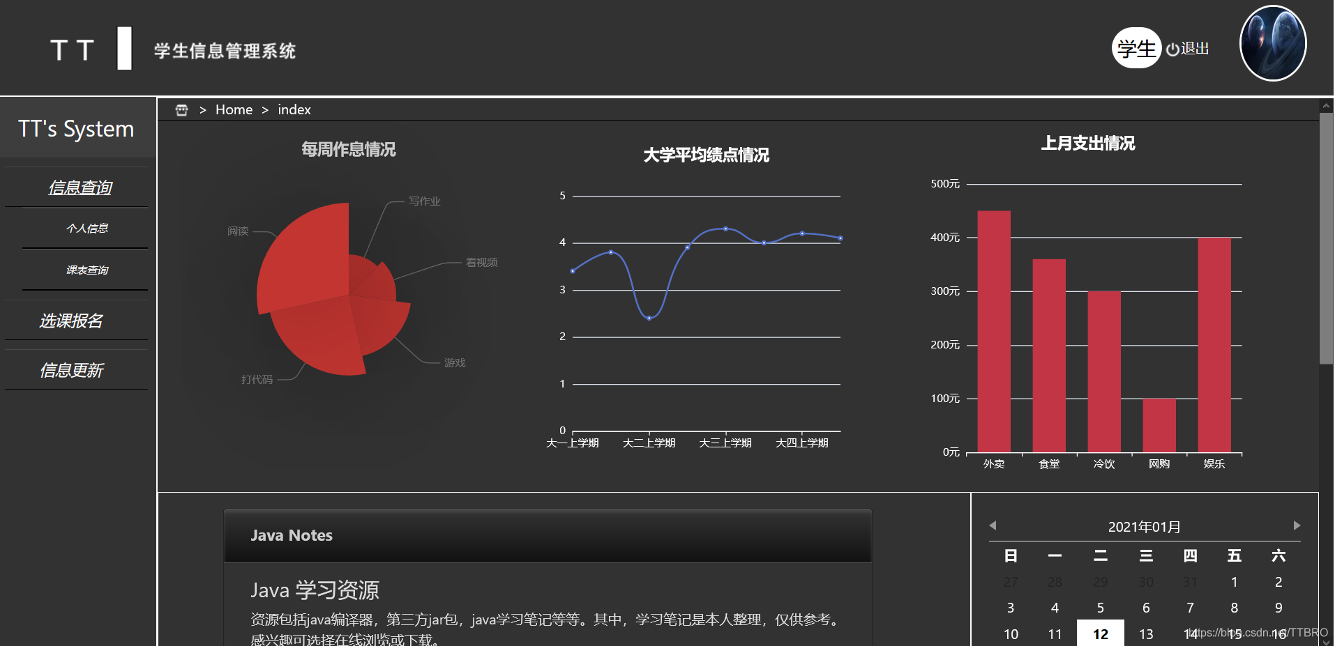The height and width of the screenshot is (646, 1335).
Task: Select date 10 in calendar
Action: 1011,634
